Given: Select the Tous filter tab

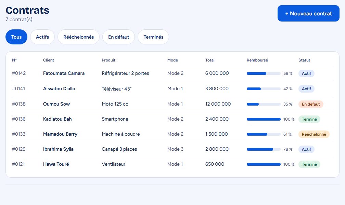Looking at the screenshot, I should click(16, 37).
